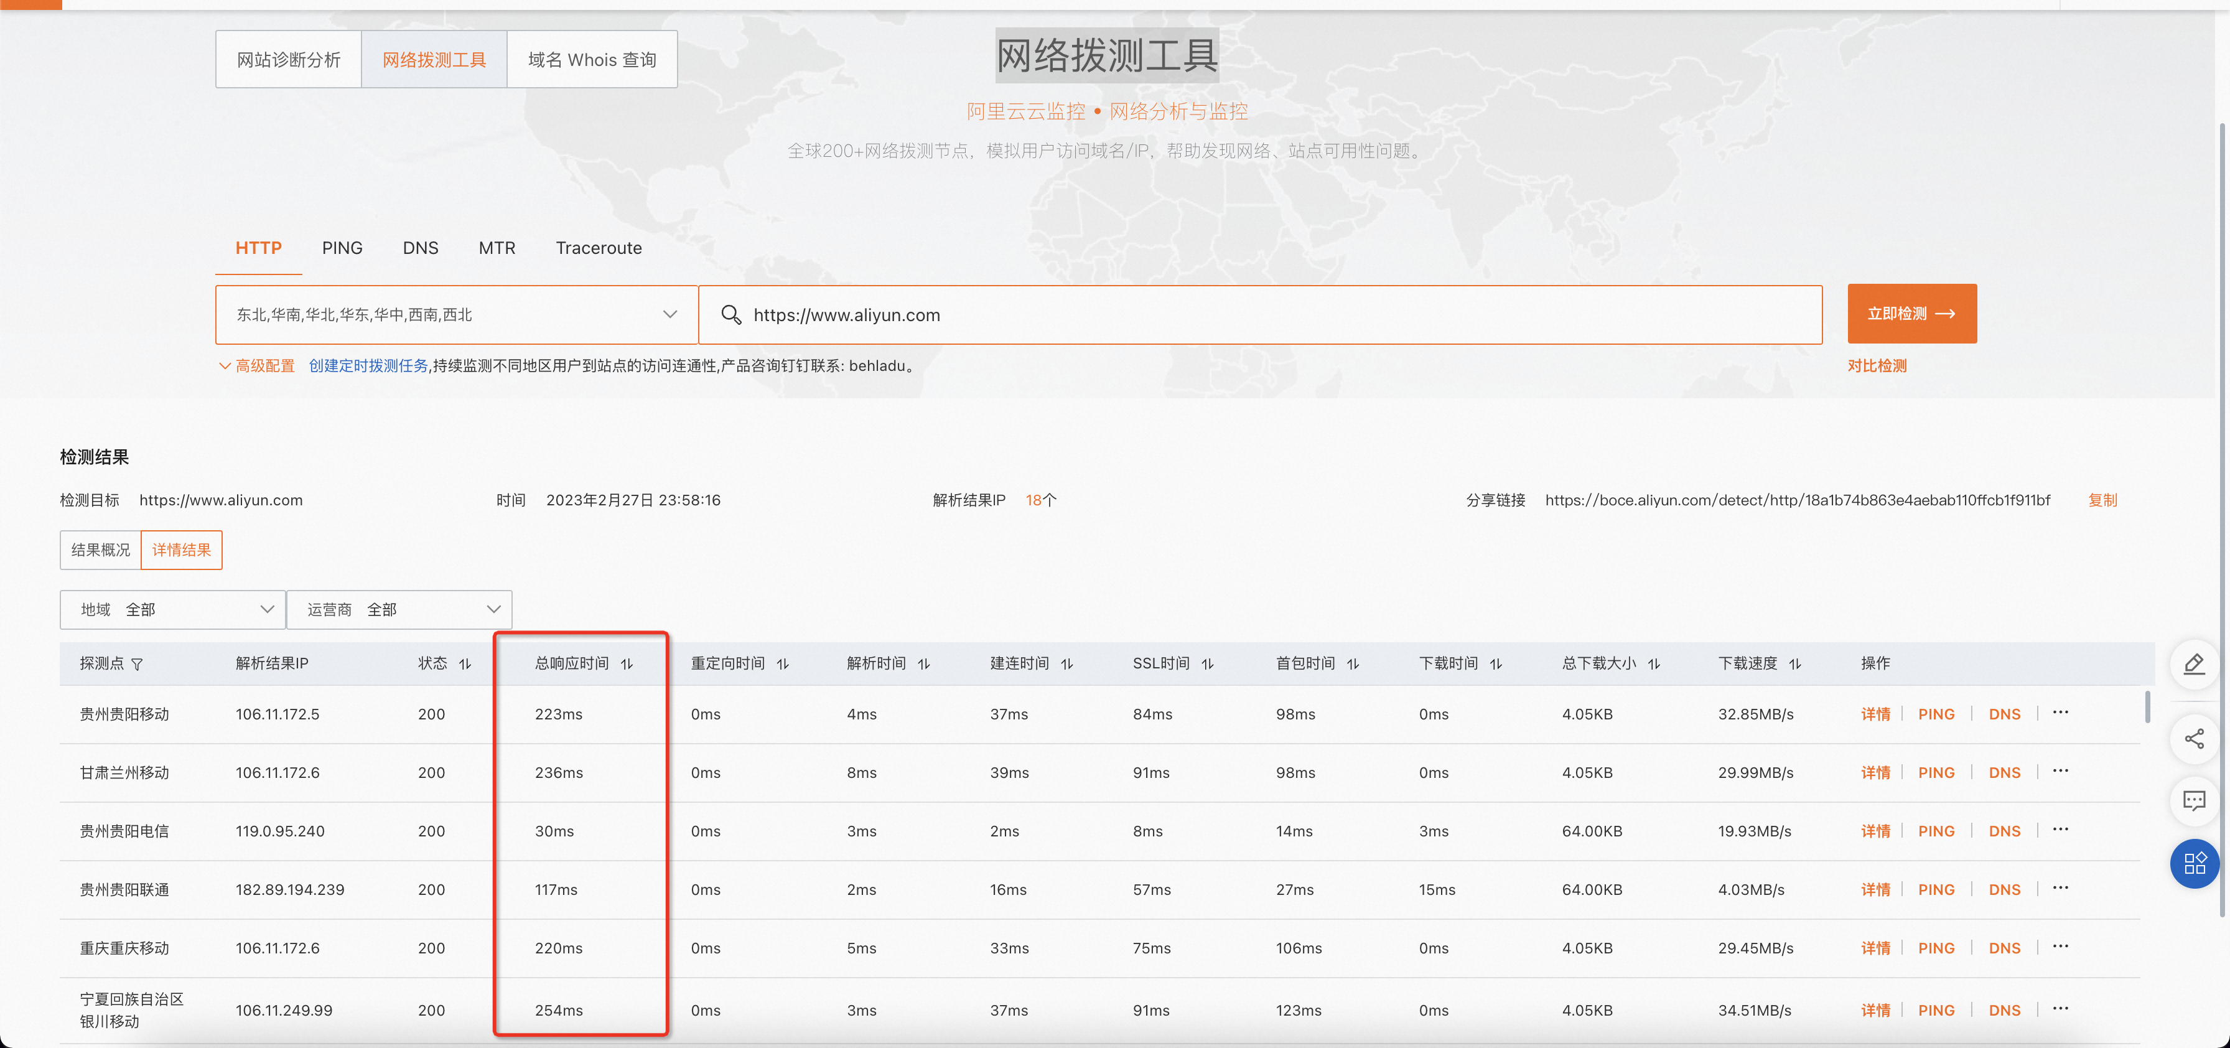The image size is (2230, 1048).
Task: Select the 详情结果 view toggle
Action: pos(181,550)
